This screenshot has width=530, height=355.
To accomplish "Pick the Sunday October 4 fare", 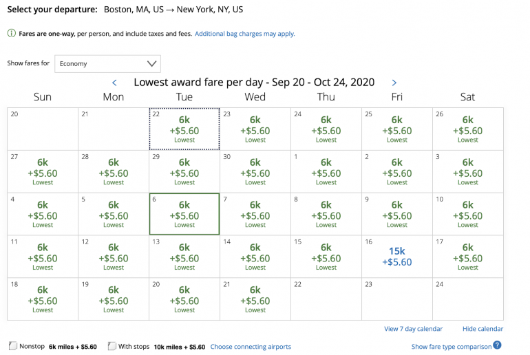I will tap(43, 214).
